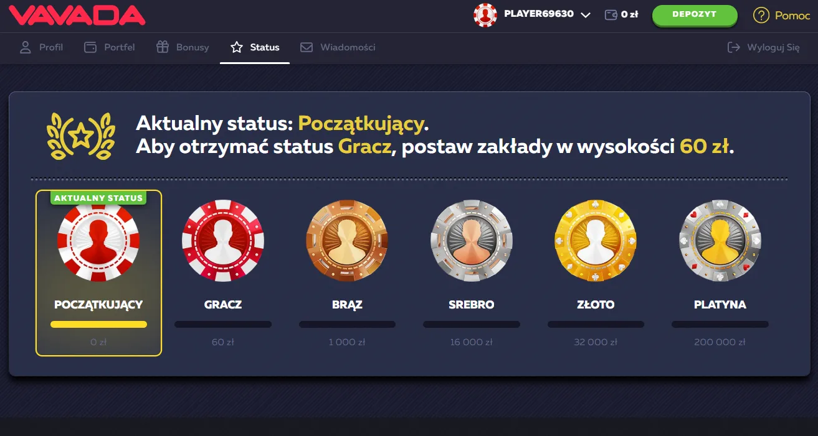
Task: Click the PLATYNA status name
Action: [x=720, y=305]
